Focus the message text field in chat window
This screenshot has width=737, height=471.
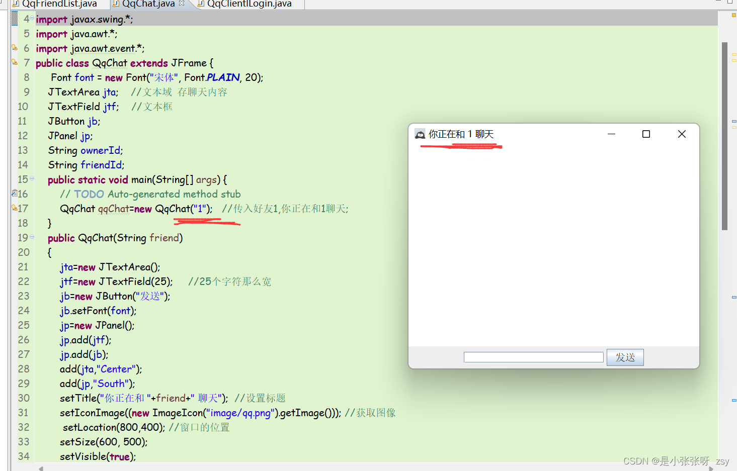point(533,357)
